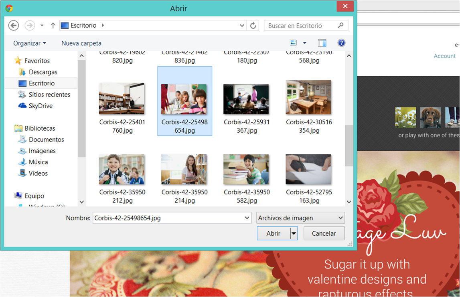This screenshot has height=297, width=460.
Task: Go up one folder level
Action: click(53, 26)
